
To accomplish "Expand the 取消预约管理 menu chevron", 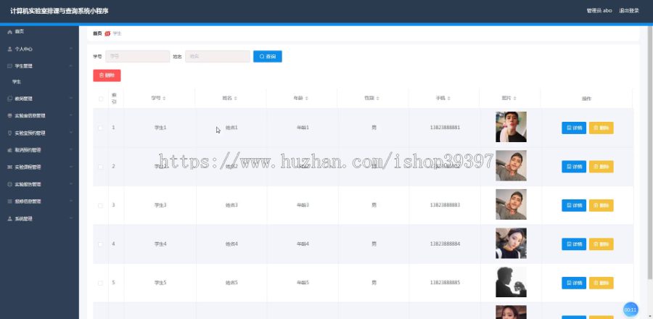I will [x=71, y=150].
